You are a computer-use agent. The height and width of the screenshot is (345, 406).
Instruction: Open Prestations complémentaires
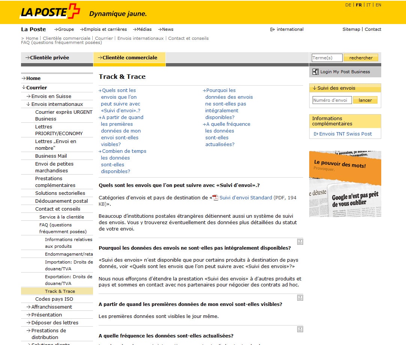(x=55, y=182)
